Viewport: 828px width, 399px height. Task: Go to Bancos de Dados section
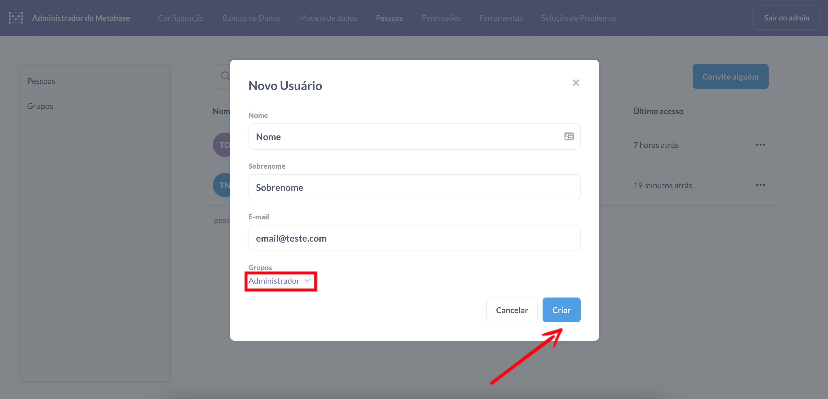pyautogui.click(x=251, y=18)
